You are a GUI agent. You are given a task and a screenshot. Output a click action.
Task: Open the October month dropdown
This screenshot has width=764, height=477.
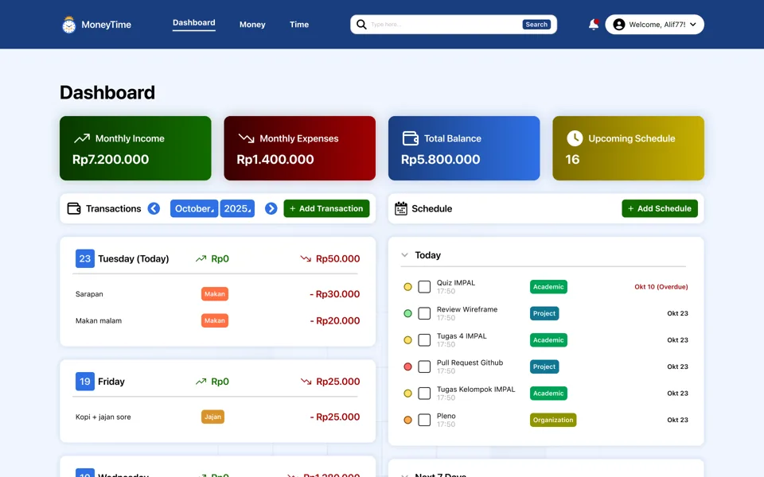click(194, 208)
